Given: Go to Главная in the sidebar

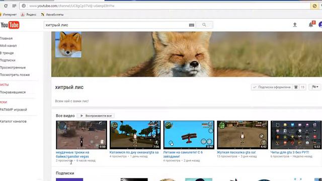Looking at the screenshot, I should 6,38.
